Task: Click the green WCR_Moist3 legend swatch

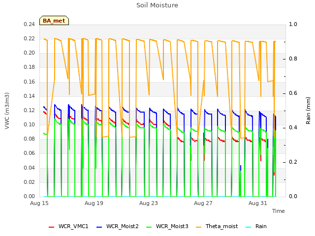Action: 149,227
